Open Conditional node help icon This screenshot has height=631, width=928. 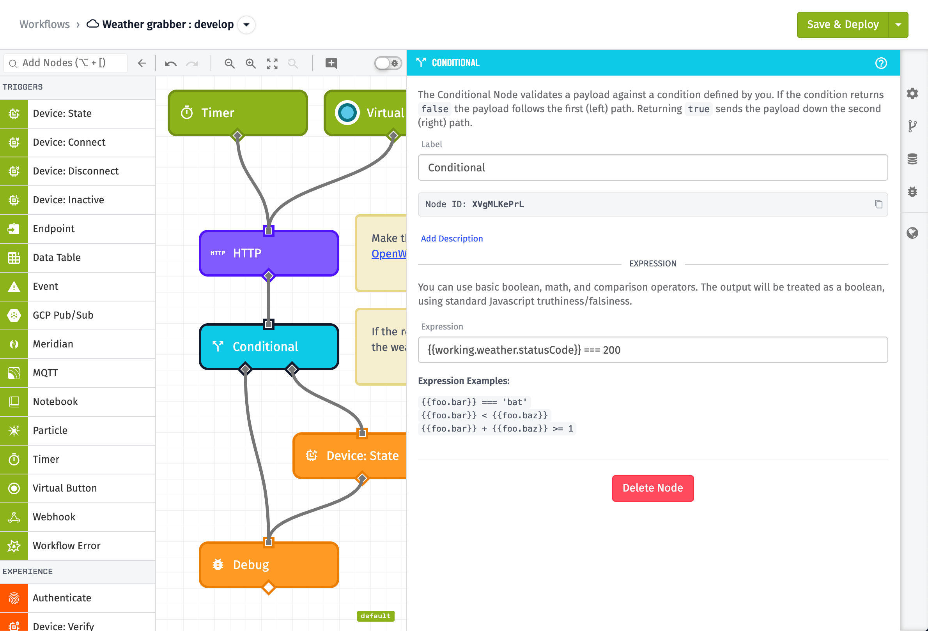tap(881, 63)
